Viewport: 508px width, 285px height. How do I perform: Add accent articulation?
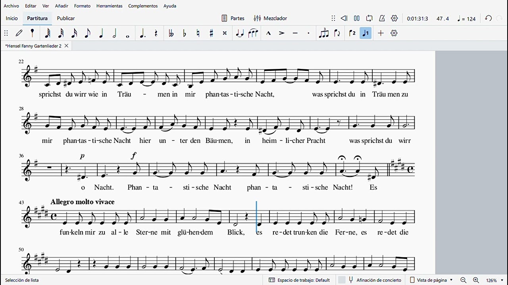click(282, 33)
